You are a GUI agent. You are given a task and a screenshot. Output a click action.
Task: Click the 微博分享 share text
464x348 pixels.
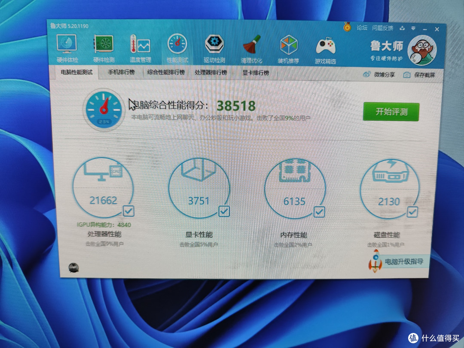click(x=385, y=75)
